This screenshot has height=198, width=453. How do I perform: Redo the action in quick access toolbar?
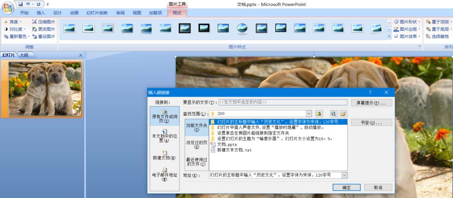click(39, 5)
